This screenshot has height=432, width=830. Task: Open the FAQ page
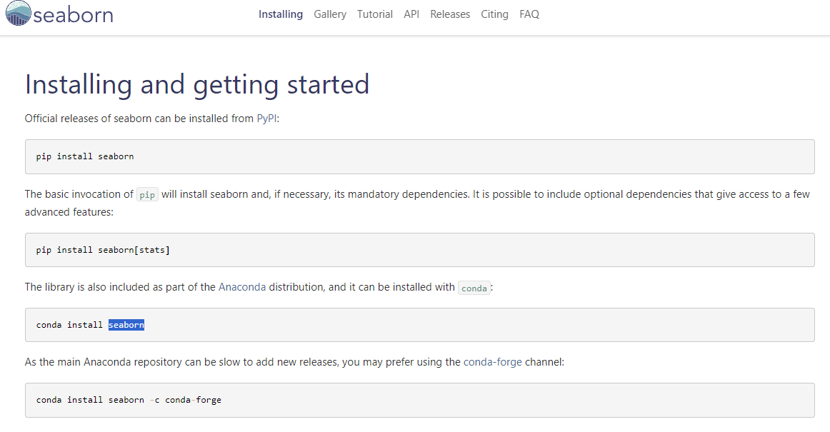[529, 14]
